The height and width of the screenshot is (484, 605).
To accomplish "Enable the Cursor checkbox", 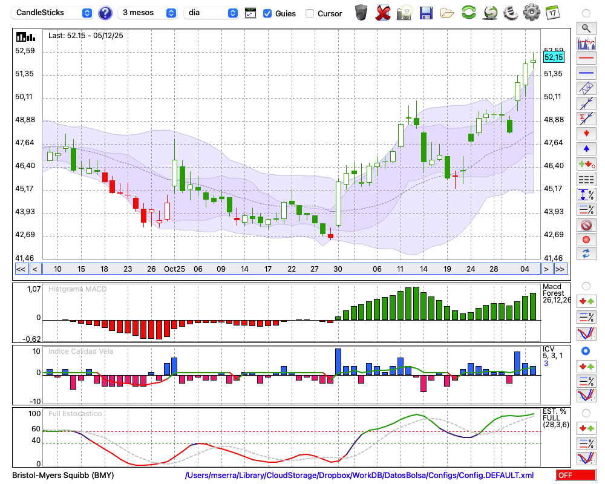I will pos(310,13).
